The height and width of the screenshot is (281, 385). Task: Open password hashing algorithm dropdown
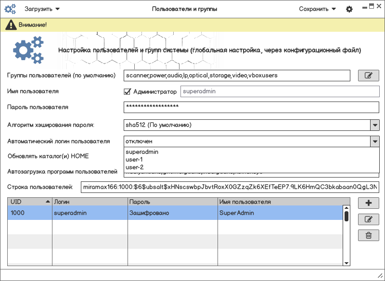pos(374,125)
